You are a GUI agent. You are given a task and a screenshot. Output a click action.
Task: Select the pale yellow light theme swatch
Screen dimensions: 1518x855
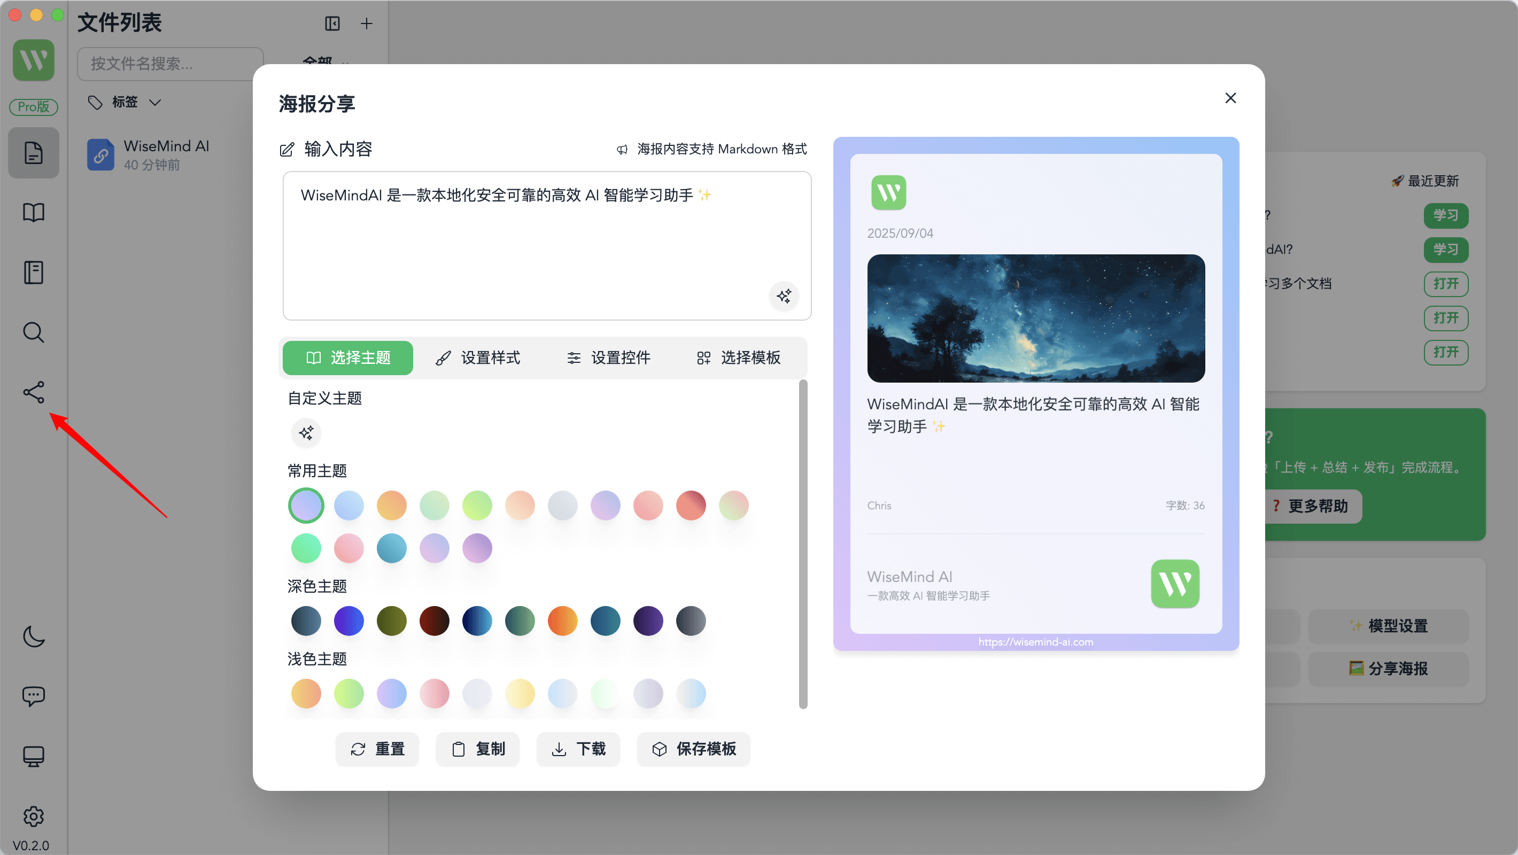[x=520, y=694]
